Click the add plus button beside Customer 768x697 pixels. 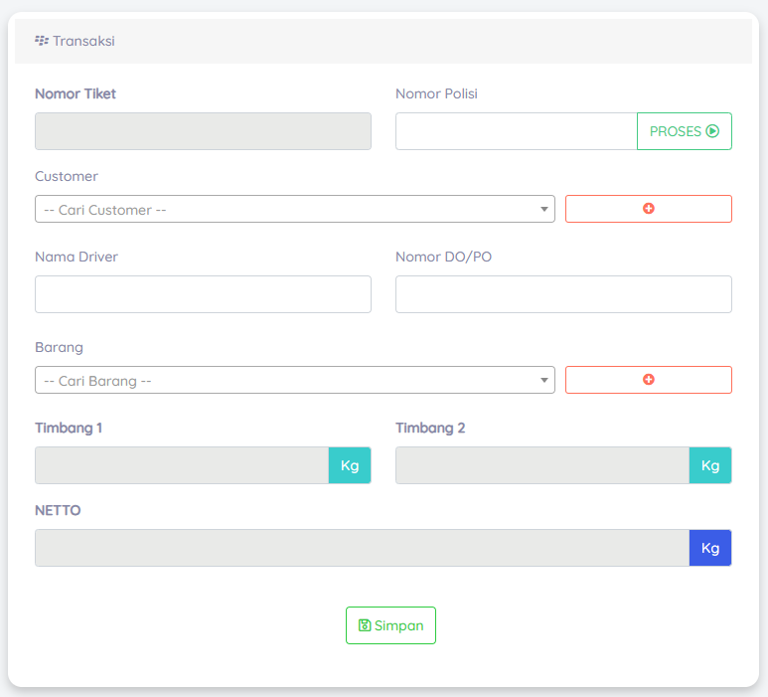coord(649,209)
